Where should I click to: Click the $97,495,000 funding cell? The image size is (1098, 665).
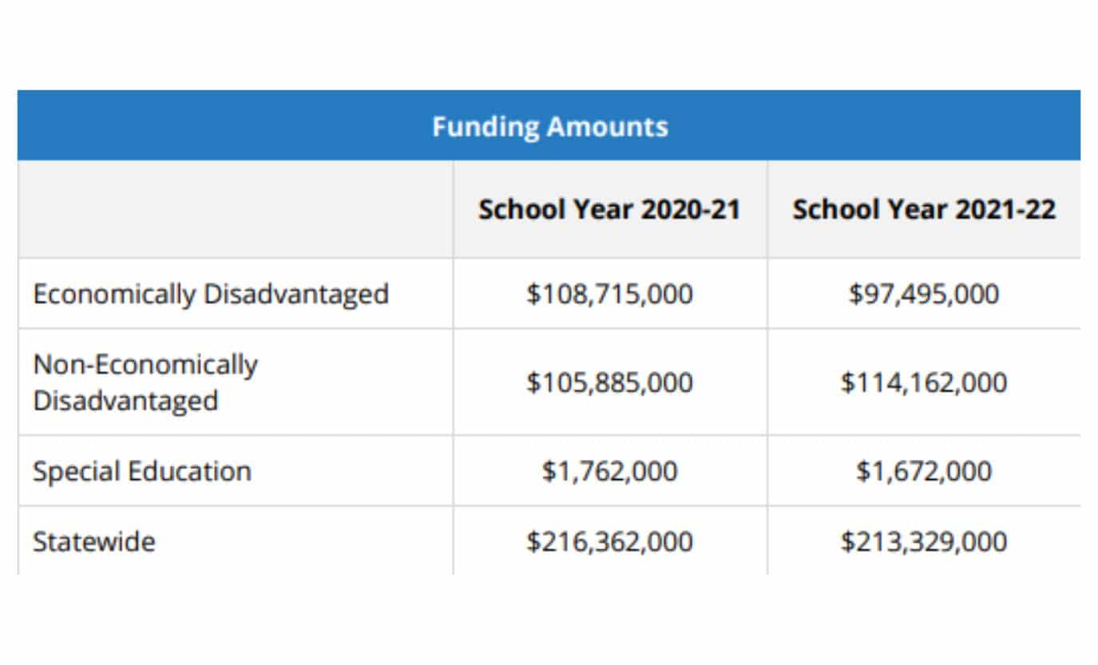924,294
